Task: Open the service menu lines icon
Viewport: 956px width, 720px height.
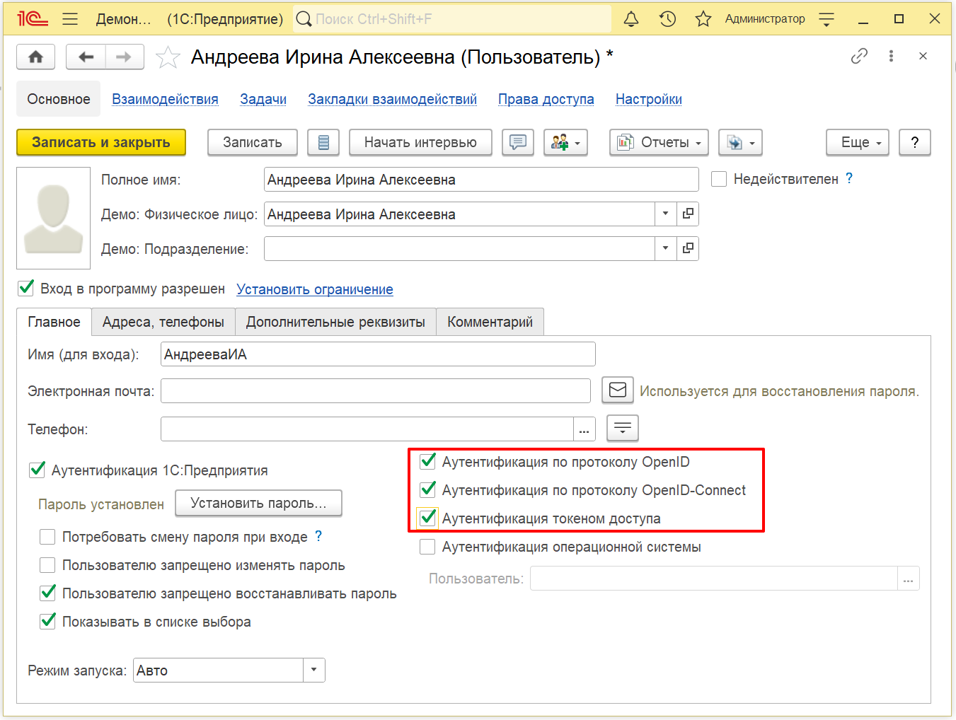Action: tap(827, 19)
